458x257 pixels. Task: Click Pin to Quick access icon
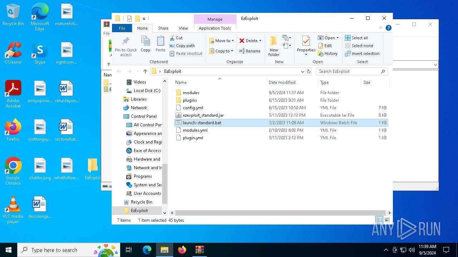pyautogui.click(x=126, y=46)
